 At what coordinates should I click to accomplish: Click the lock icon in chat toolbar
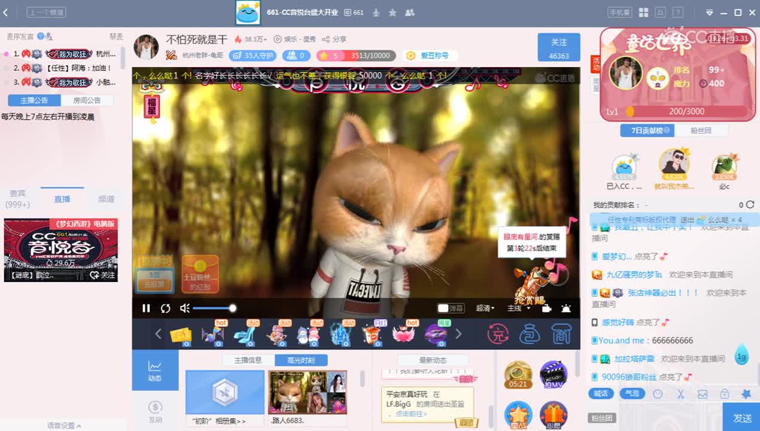[725, 394]
